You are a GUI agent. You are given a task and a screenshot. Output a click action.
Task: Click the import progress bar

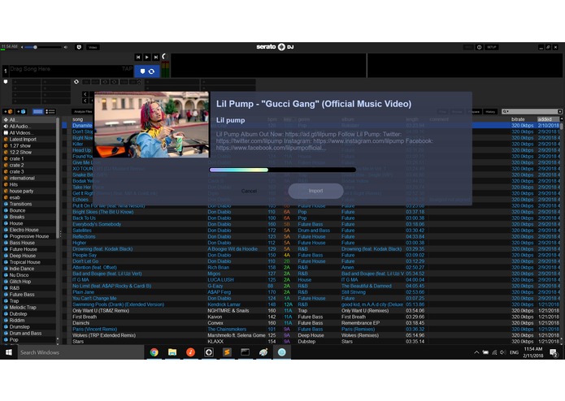283,170
